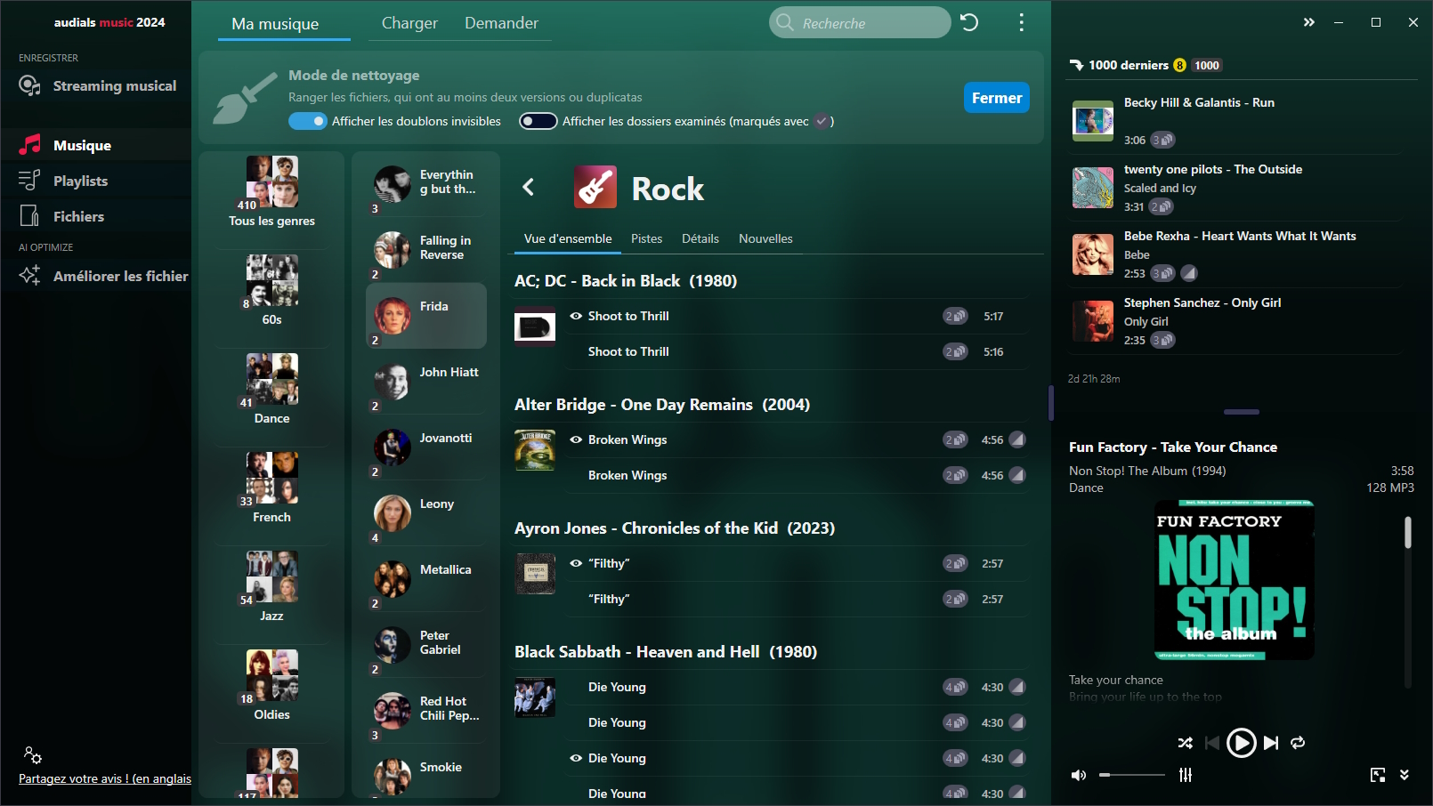Click the yellow 8 badge
Image resolution: width=1433 pixels, height=806 pixels.
coord(1179,65)
